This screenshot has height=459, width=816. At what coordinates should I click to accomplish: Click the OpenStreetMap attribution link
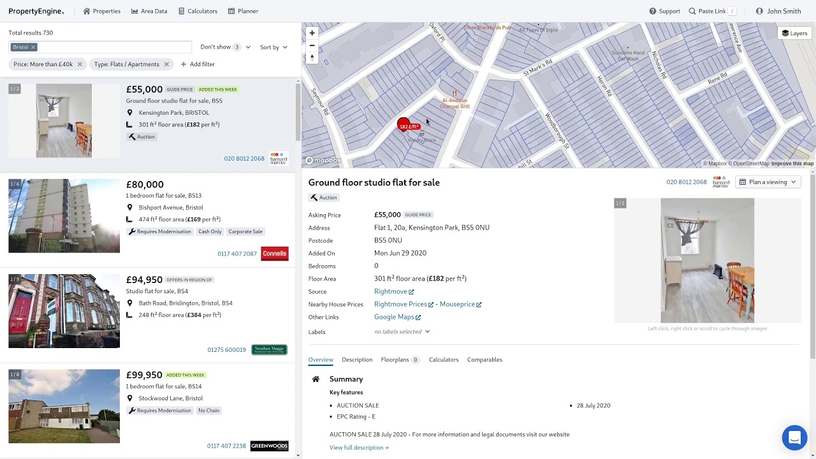click(748, 164)
